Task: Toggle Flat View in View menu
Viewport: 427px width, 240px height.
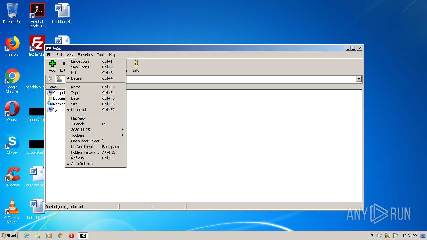Action: tap(95, 118)
